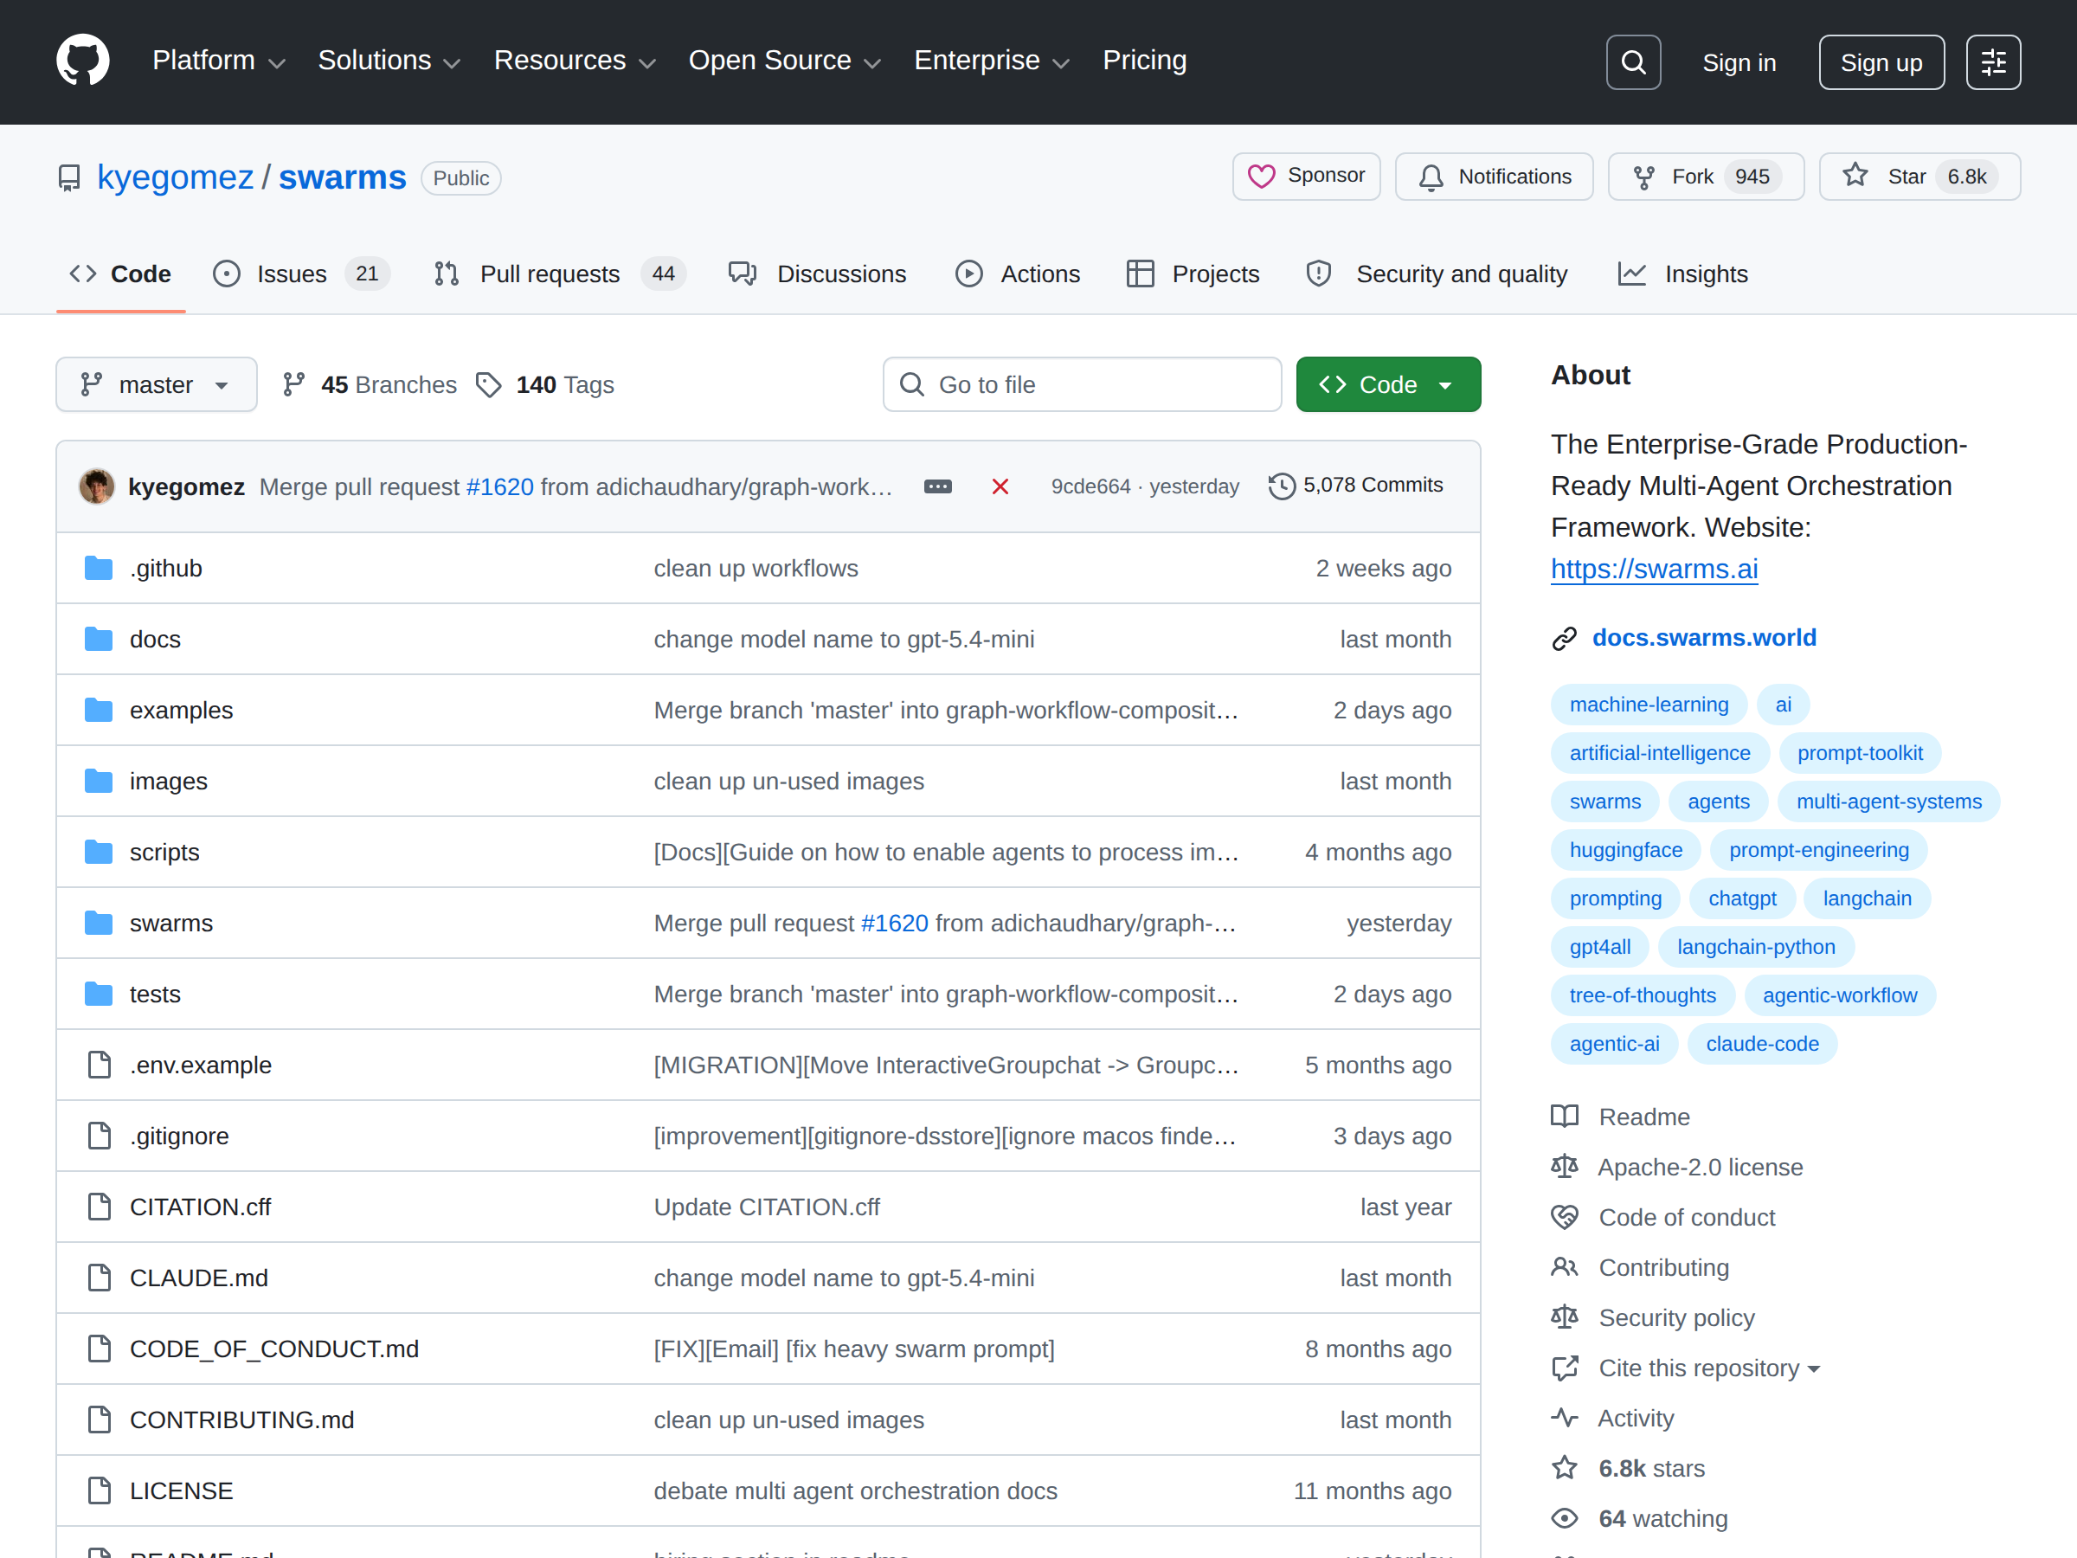Open the swarms repository name link
This screenshot has width=2077, height=1558.
342,177
